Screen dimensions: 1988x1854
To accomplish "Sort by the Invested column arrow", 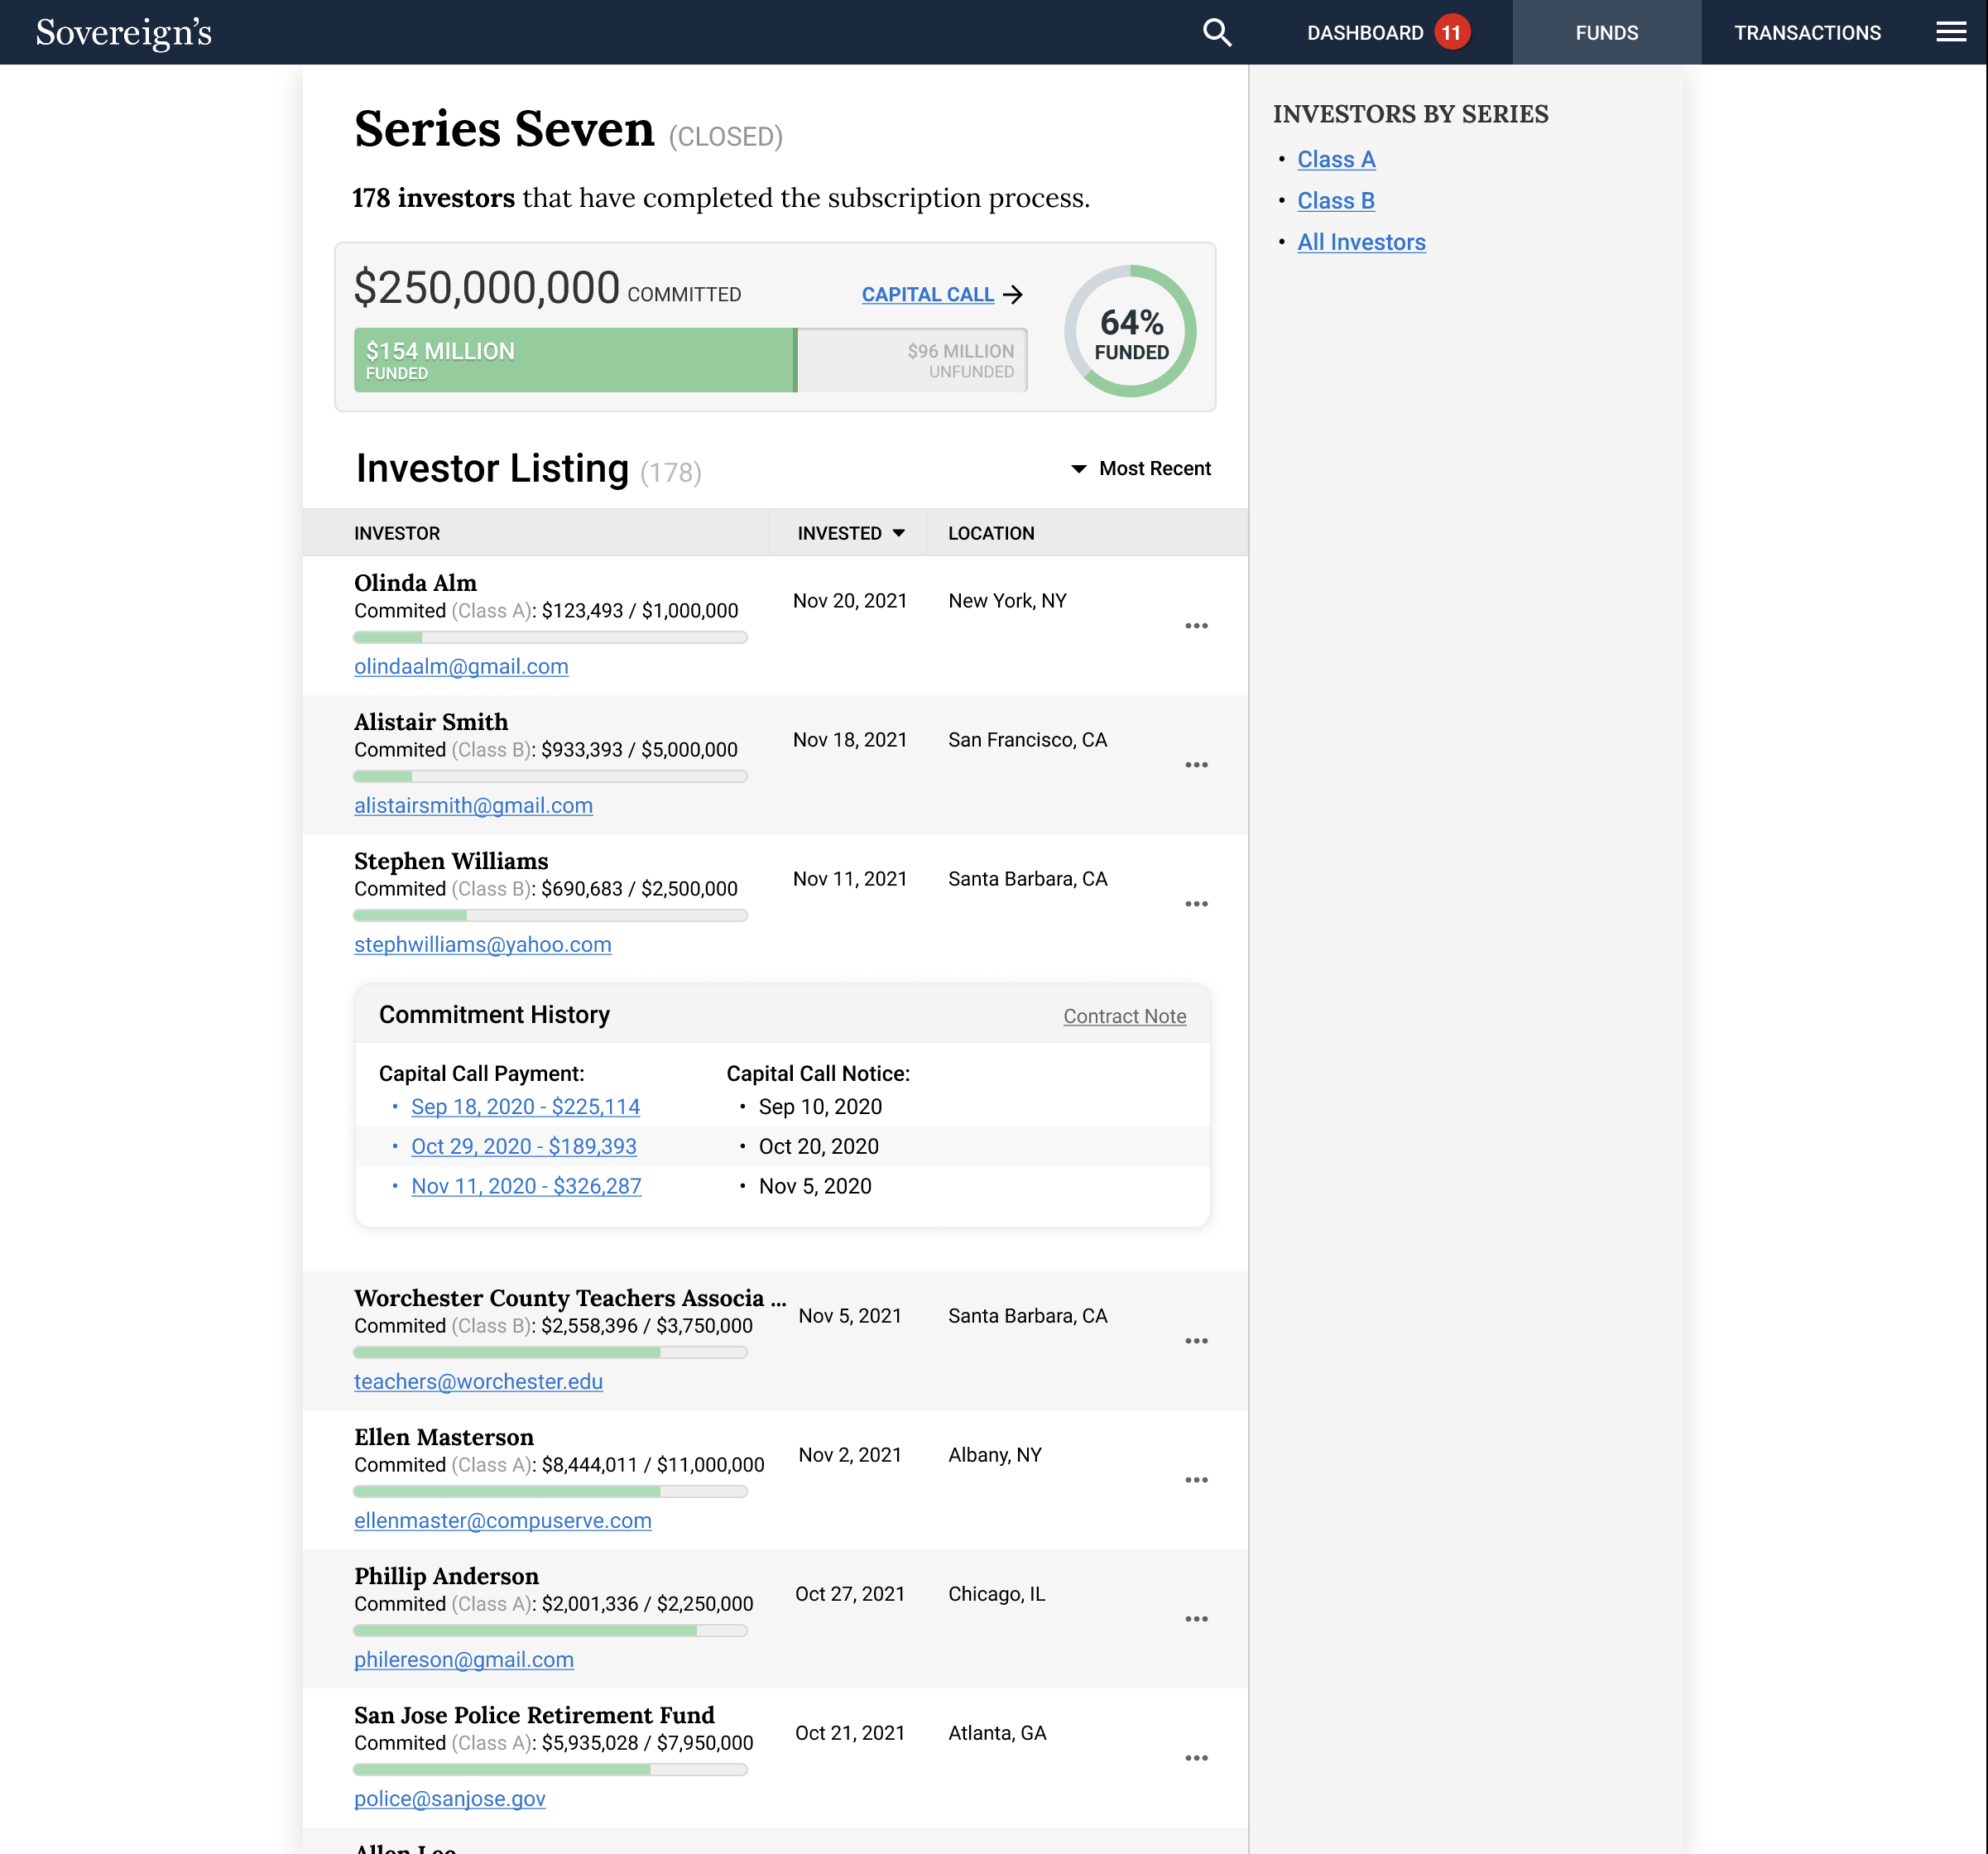I will point(898,533).
